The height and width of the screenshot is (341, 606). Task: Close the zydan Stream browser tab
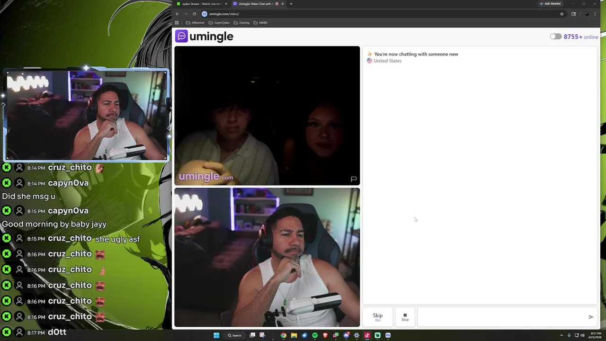point(226,4)
